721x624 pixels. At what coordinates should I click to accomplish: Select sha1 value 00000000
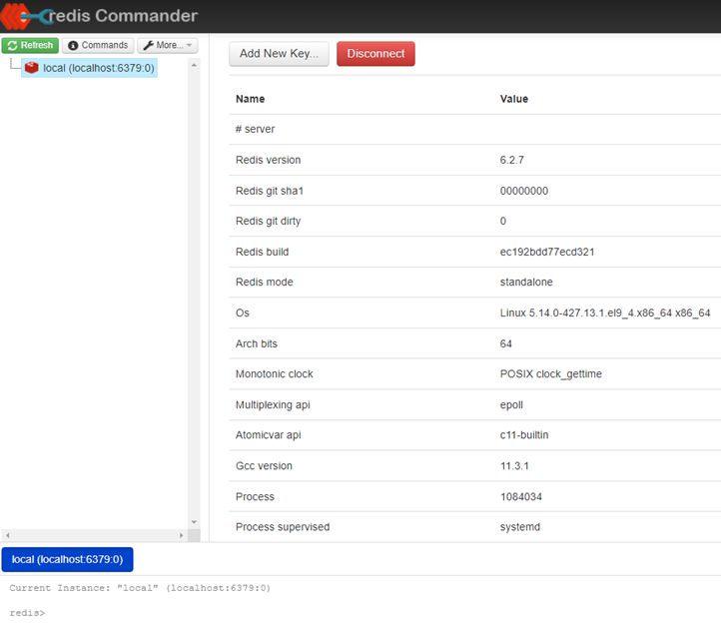[x=523, y=191]
